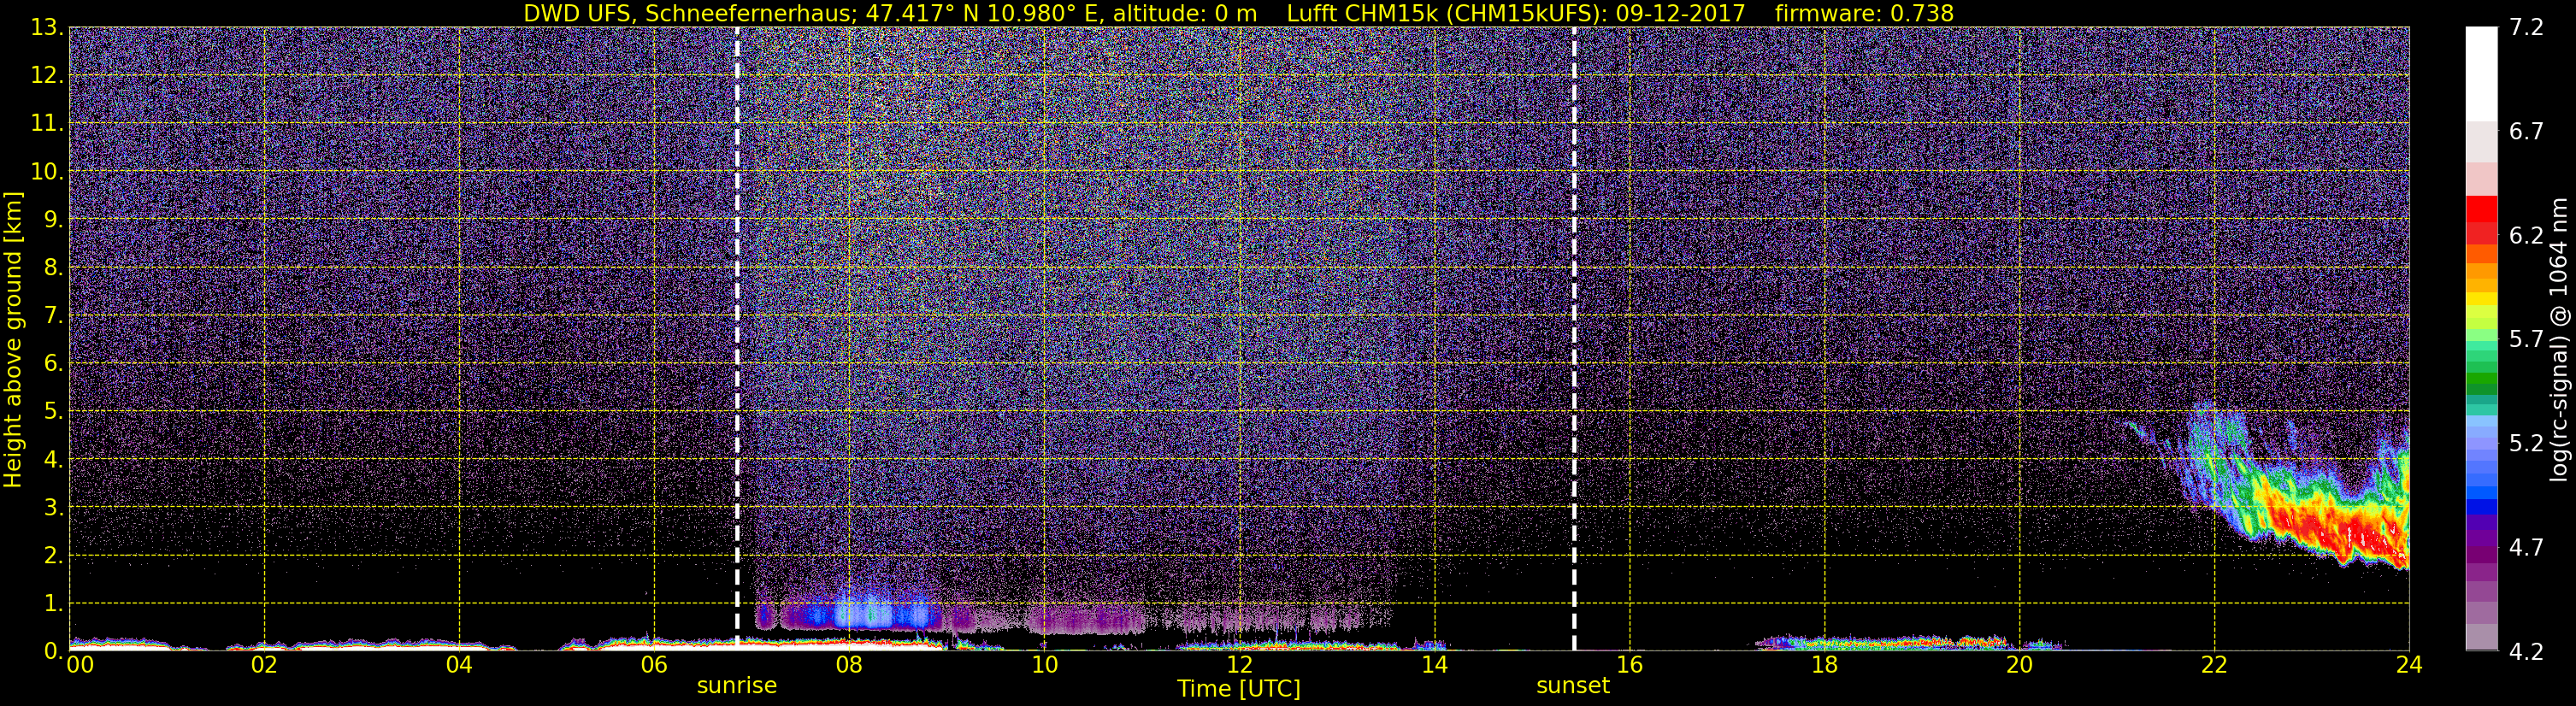The height and width of the screenshot is (706, 2576).
Task: Click the y-axis tick label 3
Action: click(53, 508)
